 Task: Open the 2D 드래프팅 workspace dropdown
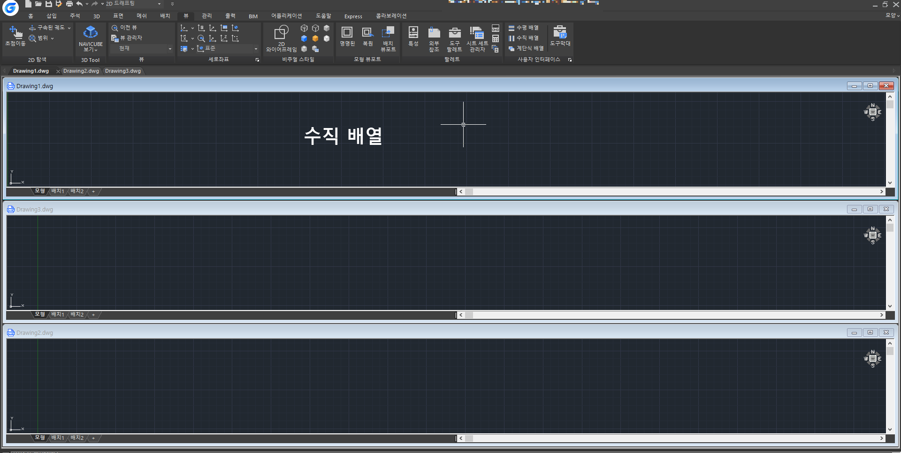tap(133, 4)
